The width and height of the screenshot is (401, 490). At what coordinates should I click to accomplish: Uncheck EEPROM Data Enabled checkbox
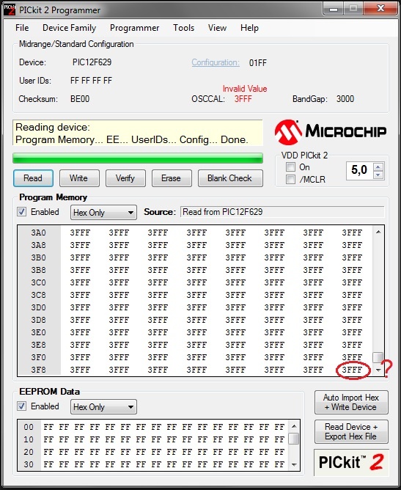pyautogui.click(x=21, y=406)
